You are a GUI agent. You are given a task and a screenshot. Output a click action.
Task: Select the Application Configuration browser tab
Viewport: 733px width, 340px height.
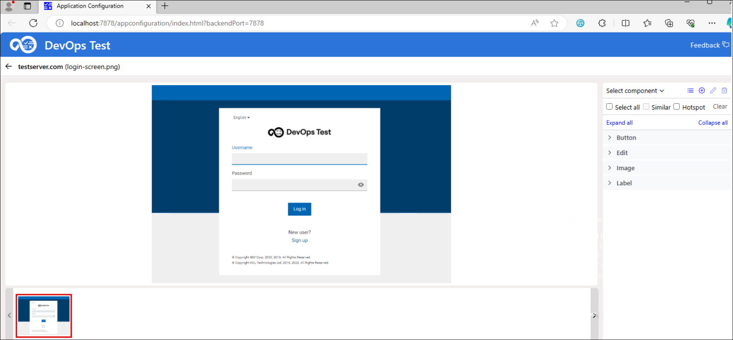[x=97, y=6]
